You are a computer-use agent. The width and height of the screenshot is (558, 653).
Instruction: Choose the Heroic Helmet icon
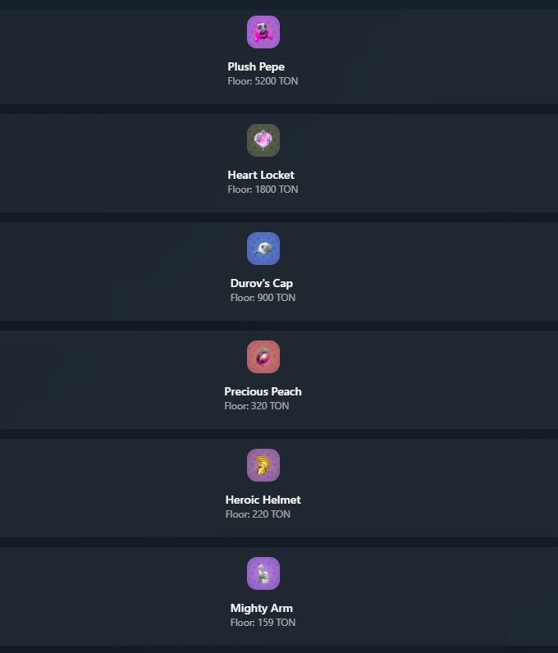point(263,465)
